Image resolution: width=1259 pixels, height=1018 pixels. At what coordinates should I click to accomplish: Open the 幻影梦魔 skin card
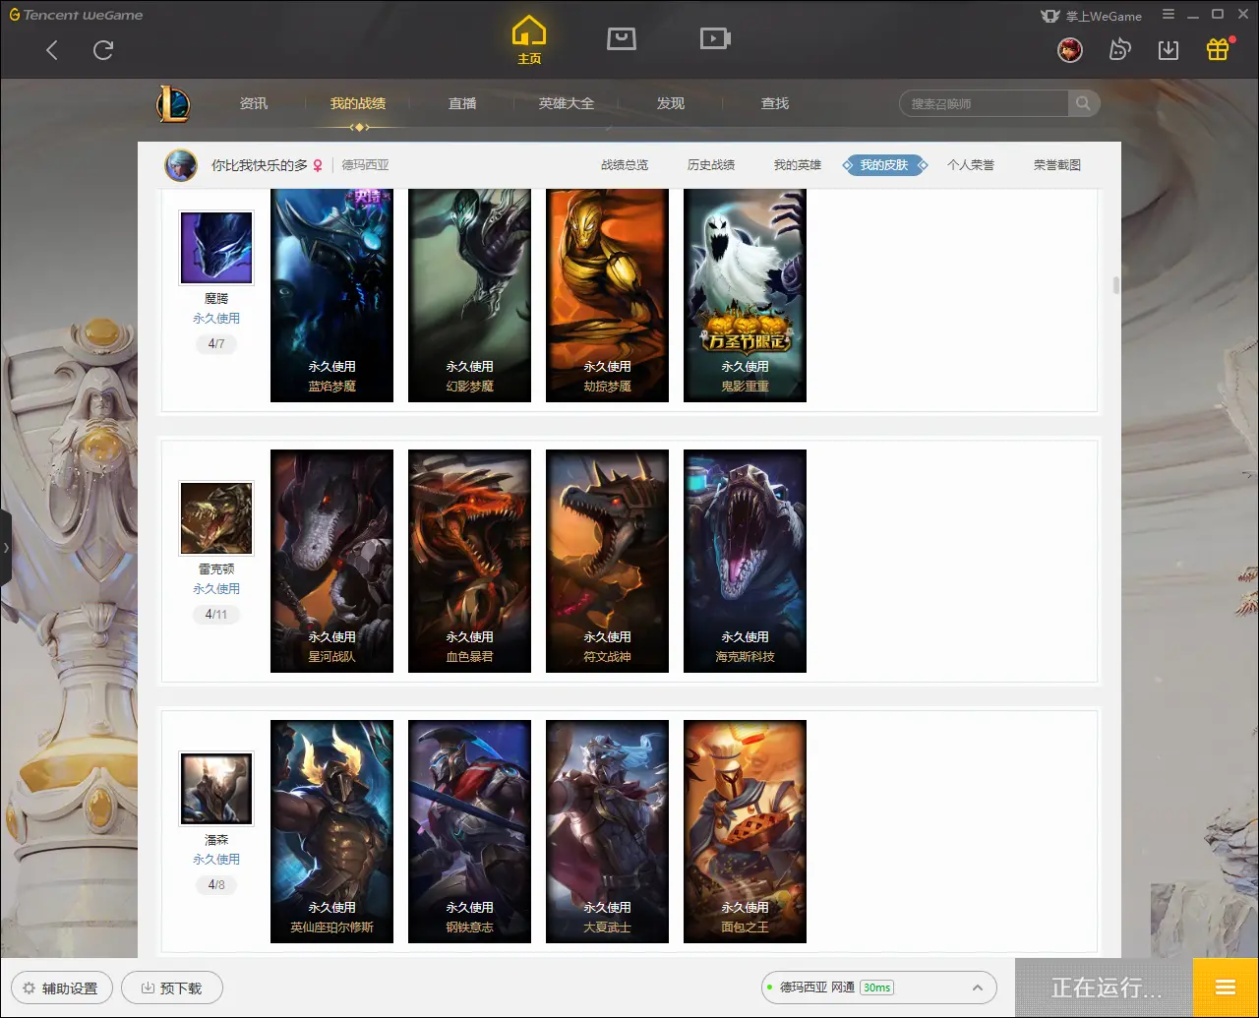pos(469,295)
